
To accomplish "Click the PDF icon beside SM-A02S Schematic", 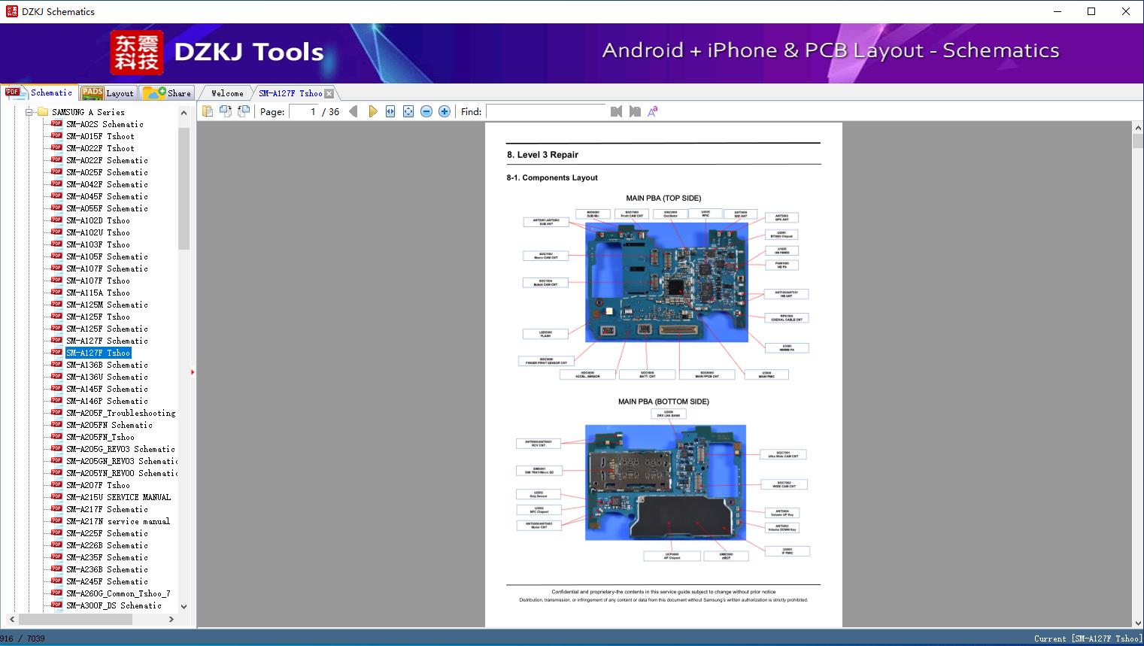I will [56, 123].
